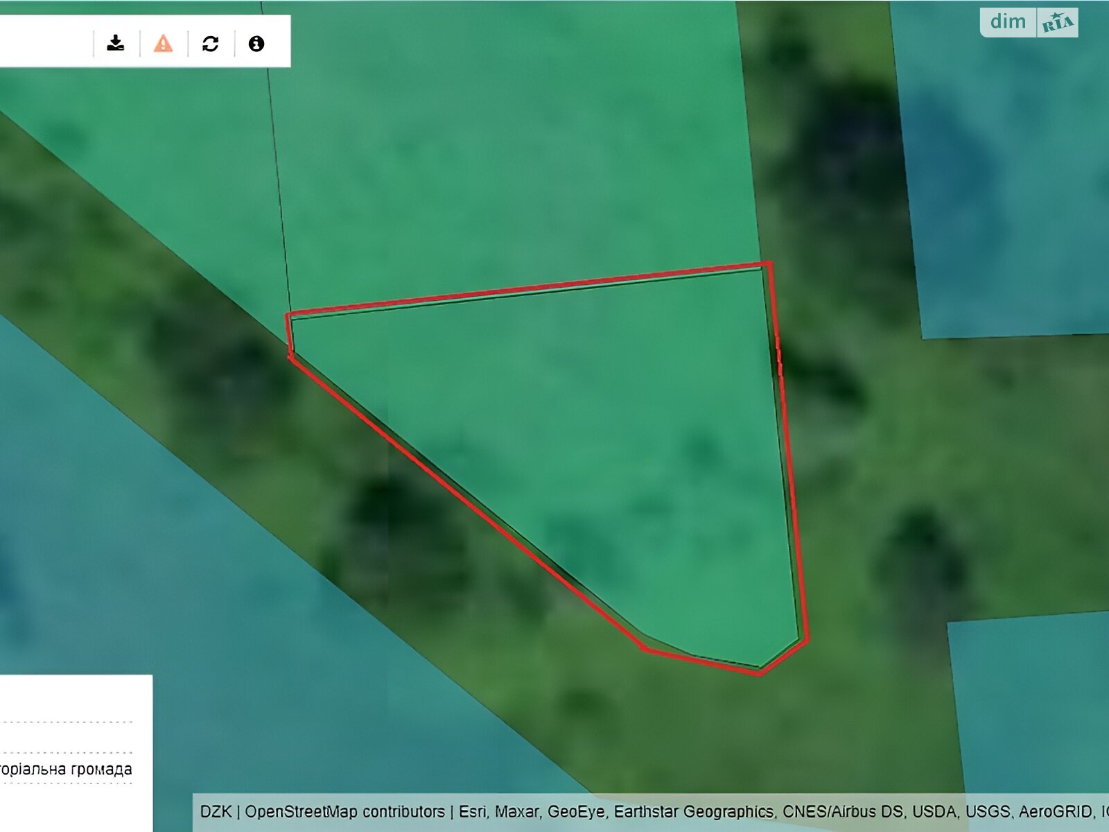Click the orange warning triangle icon

163,44
